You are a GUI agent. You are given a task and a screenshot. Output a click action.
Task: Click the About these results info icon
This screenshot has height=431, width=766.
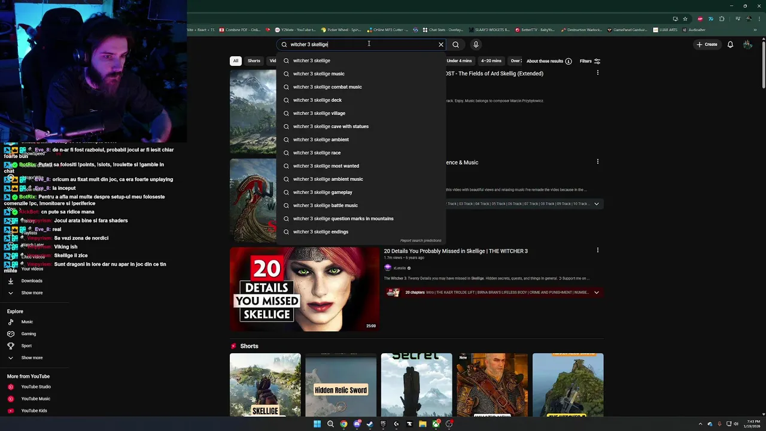coord(569,61)
